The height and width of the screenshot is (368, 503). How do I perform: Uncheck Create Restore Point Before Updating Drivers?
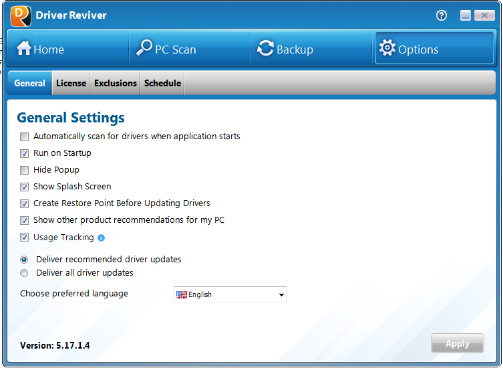point(24,203)
